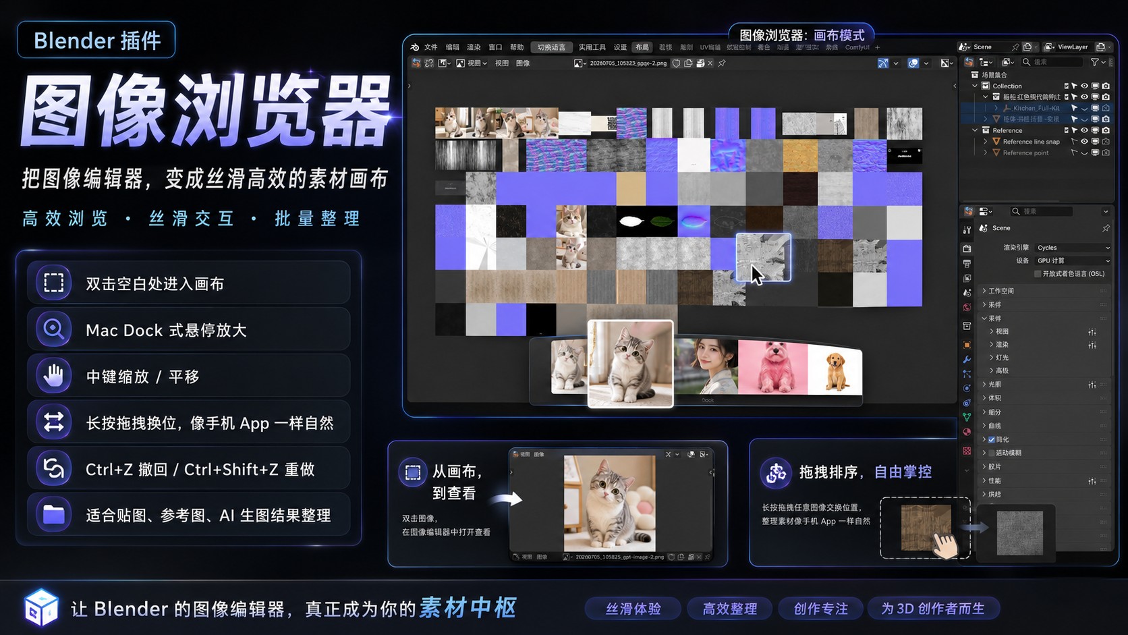Open the Modifiers wrench tab
Image resolution: width=1128 pixels, height=635 pixels.
coord(967,359)
